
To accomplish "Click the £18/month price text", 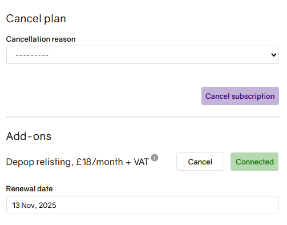I will pyautogui.click(x=99, y=162).
